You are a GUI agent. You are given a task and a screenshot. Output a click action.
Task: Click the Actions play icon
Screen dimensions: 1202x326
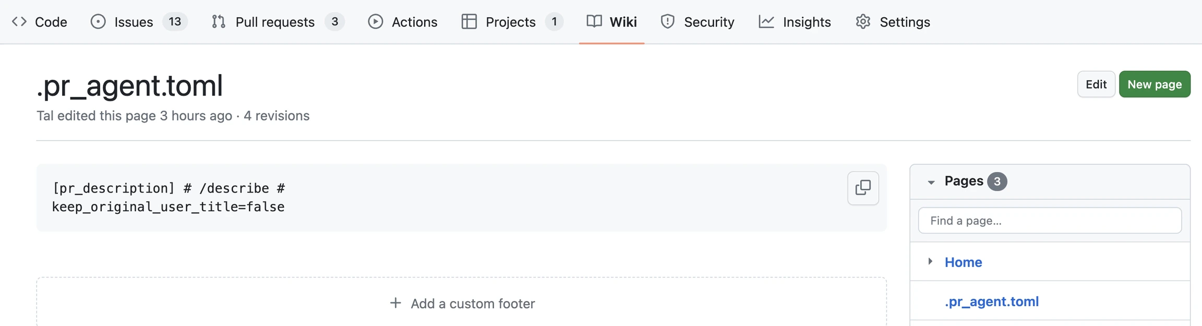pos(375,22)
